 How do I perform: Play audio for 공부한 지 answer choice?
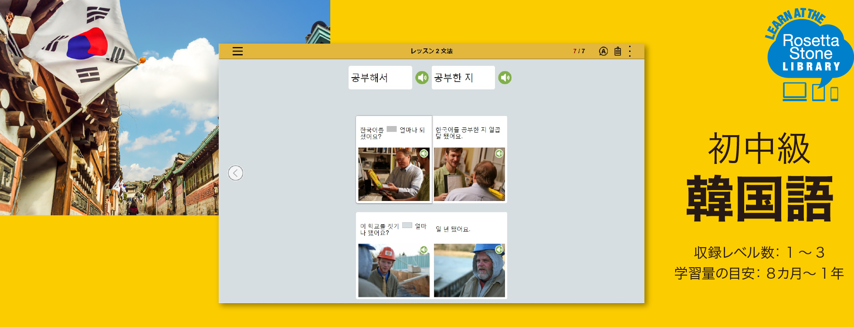point(505,78)
